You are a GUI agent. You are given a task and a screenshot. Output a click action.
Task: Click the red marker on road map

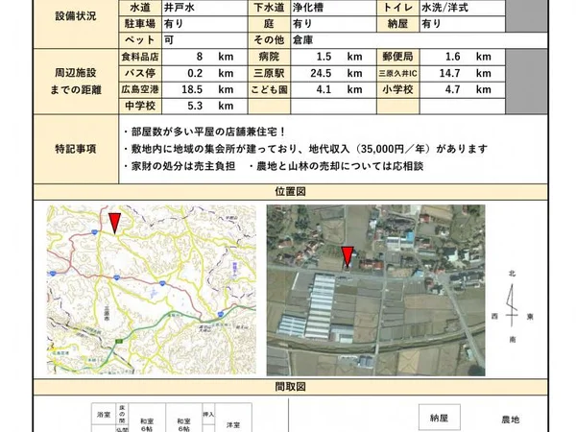click(114, 223)
